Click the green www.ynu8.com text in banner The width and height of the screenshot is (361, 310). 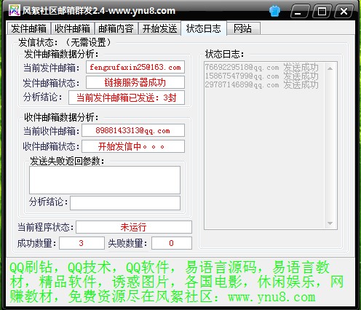tap(271, 297)
